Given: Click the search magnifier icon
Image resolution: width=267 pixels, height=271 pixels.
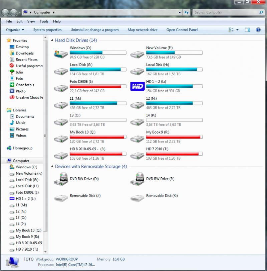Looking at the screenshot, I should pyautogui.click(x=261, y=12).
